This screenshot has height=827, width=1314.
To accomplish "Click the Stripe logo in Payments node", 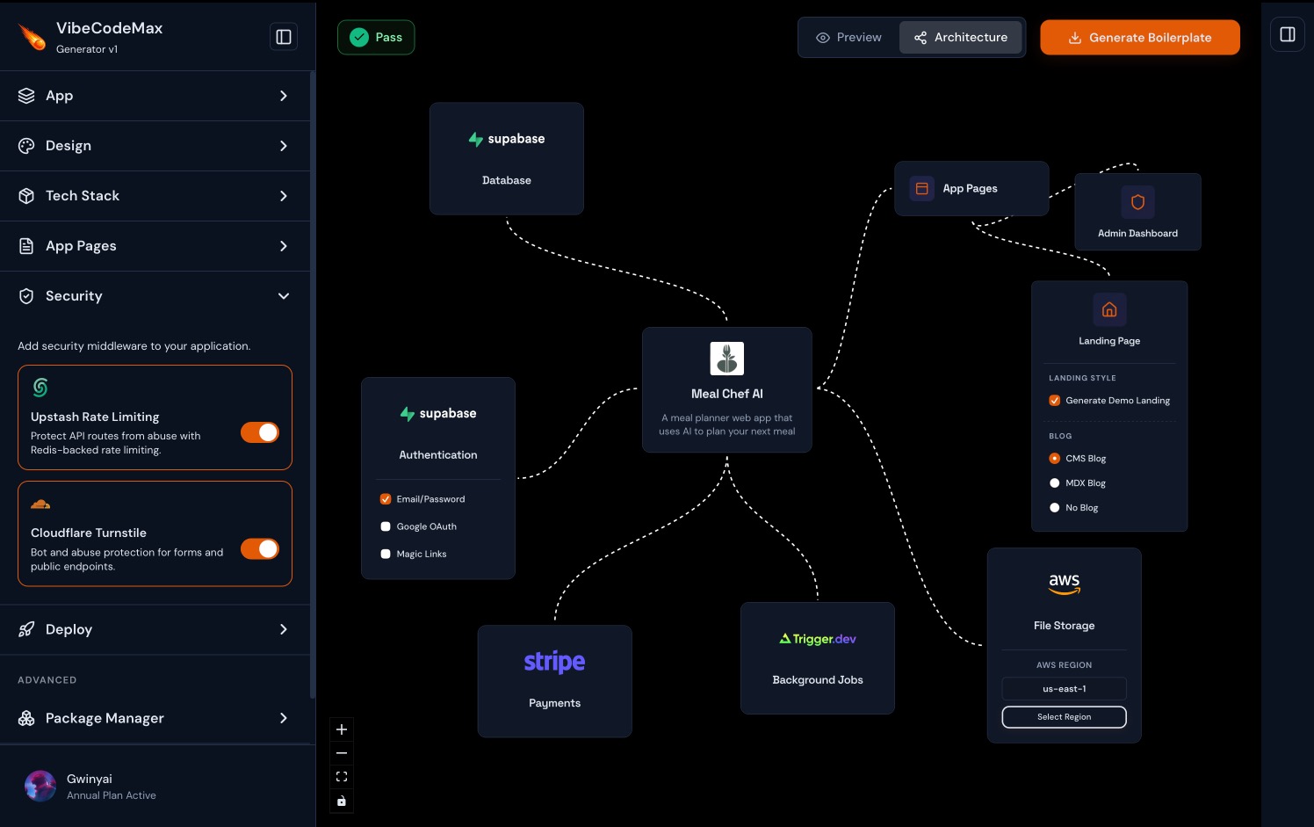I will pos(554,662).
